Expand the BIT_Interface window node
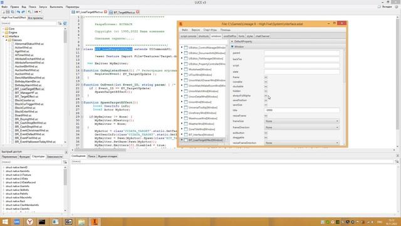 182,134
